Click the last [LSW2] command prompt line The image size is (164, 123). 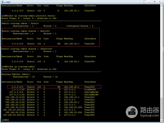pyautogui.click(x=5, y=120)
